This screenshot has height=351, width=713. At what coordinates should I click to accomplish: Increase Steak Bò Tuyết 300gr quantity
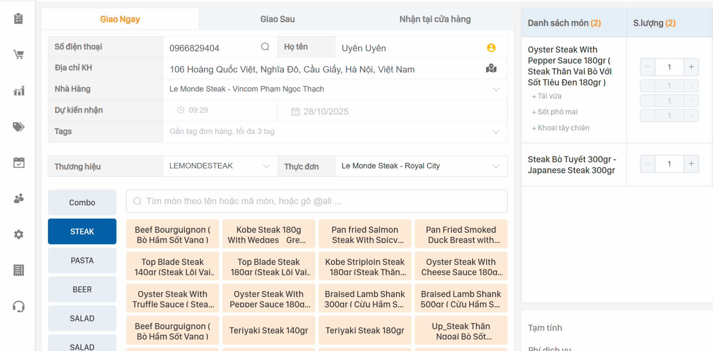tap(691, 164)
